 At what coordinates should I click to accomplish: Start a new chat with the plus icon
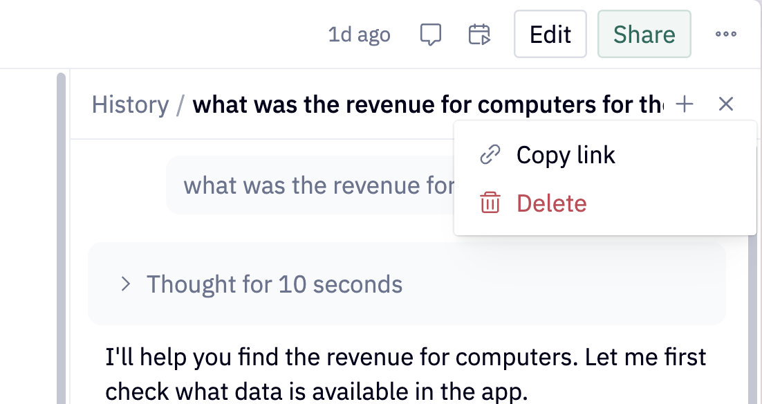point(684,104)
